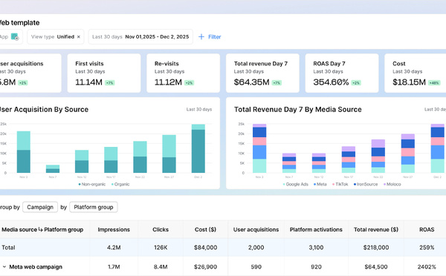Open the View type Unified selector
This screenshot has width=446, height=276.
coord(56,36)
